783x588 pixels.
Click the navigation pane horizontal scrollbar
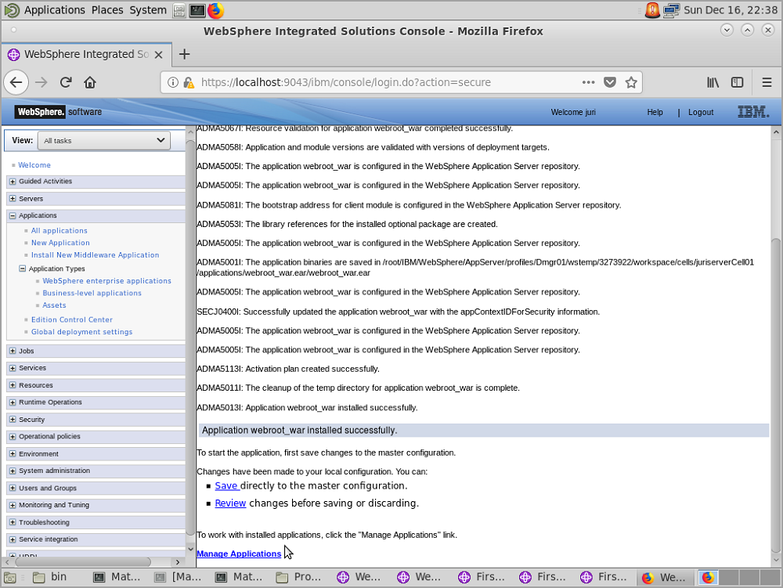tap(83, 562)
